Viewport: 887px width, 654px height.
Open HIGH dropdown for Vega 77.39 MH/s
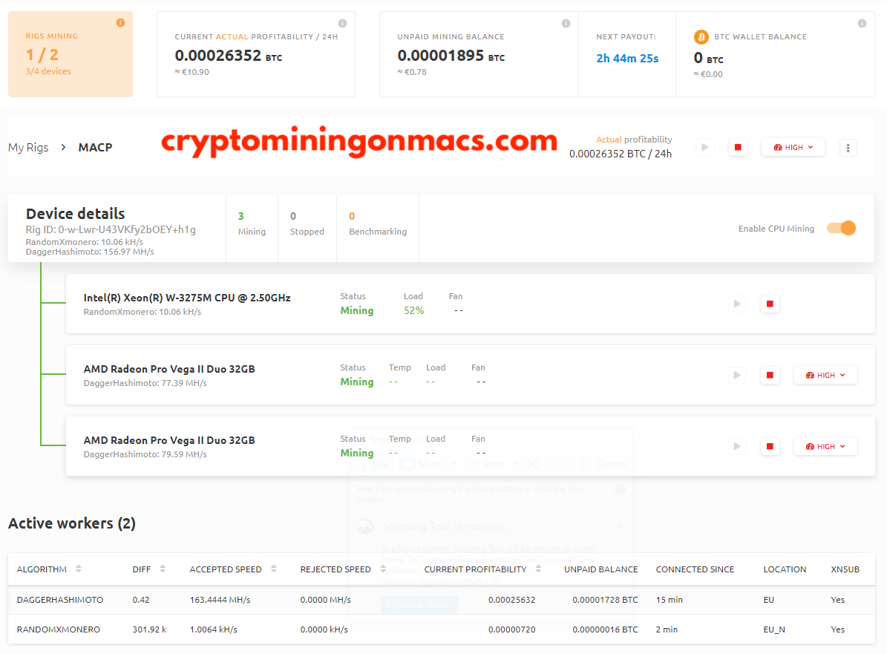pos(825,375)
